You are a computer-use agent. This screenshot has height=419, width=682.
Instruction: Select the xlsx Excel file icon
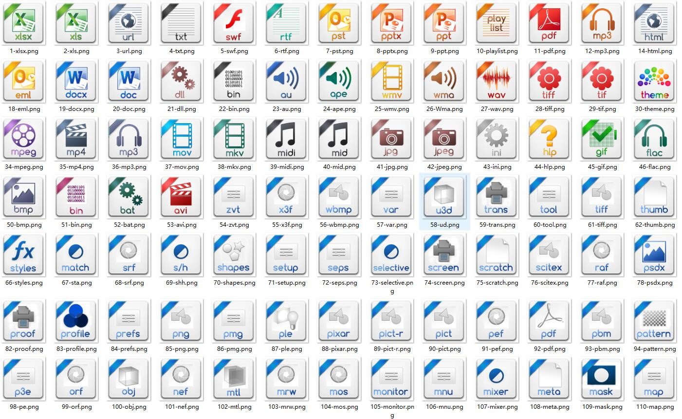point(23,23)
